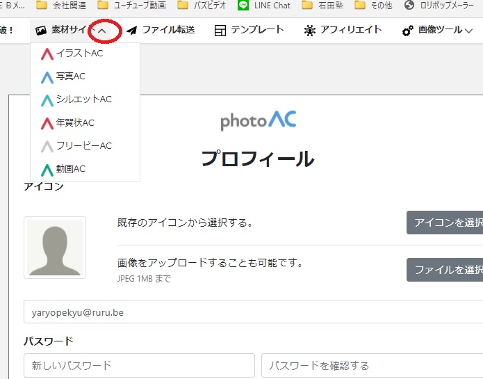Click the profile avatar placeholder image
483x379 pixels.
(x=55, y=248)
